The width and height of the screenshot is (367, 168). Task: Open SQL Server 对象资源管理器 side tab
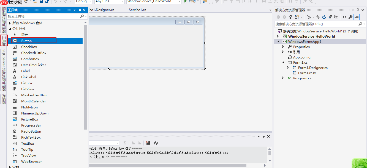(x=4, y=70)
